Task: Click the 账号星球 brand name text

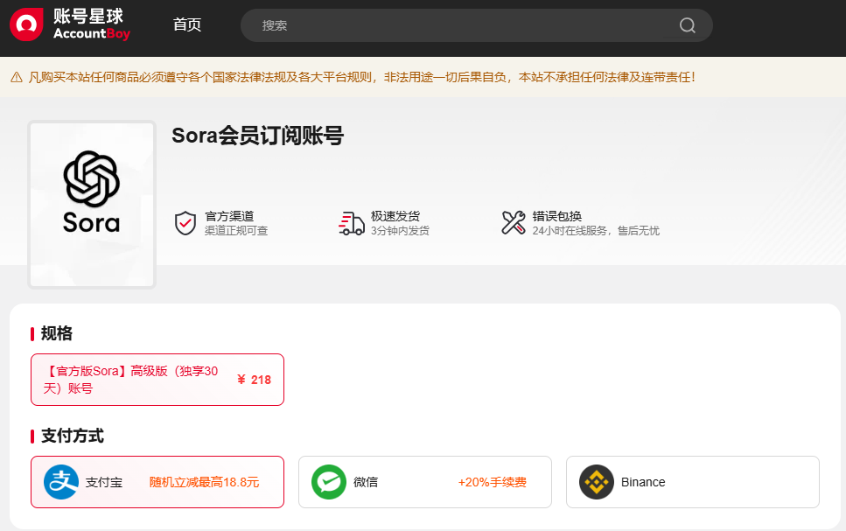Action: click(x=88, y=17)
